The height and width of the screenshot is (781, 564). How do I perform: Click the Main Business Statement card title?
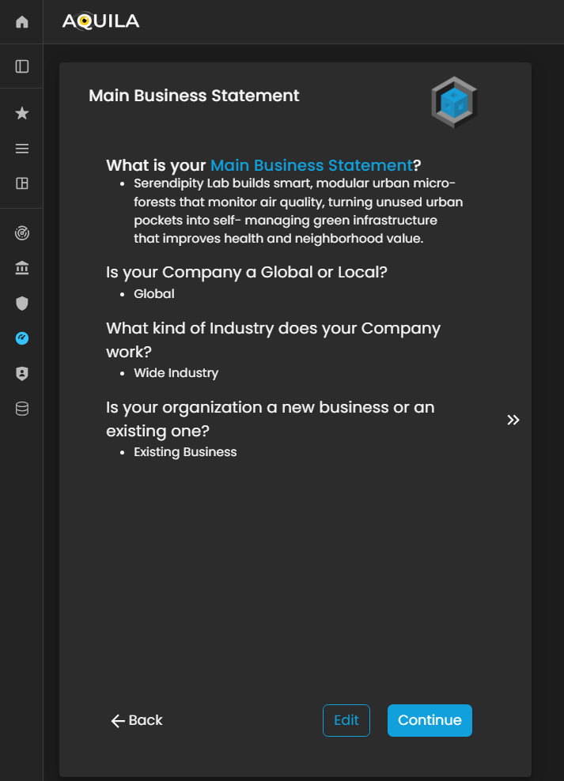(x=194, y=96)
